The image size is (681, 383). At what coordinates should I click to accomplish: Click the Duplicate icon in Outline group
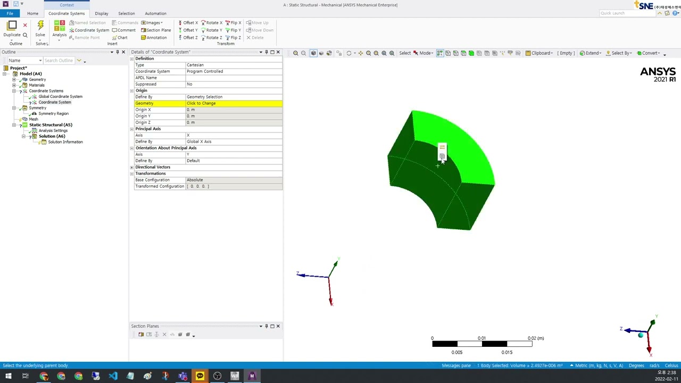click(12, 25)
